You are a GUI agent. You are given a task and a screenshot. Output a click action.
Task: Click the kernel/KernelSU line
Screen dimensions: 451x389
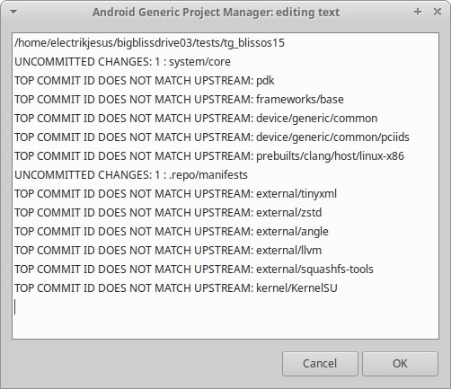coord(176,288)
